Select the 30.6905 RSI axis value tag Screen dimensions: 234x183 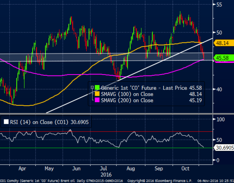pos(224,148)
